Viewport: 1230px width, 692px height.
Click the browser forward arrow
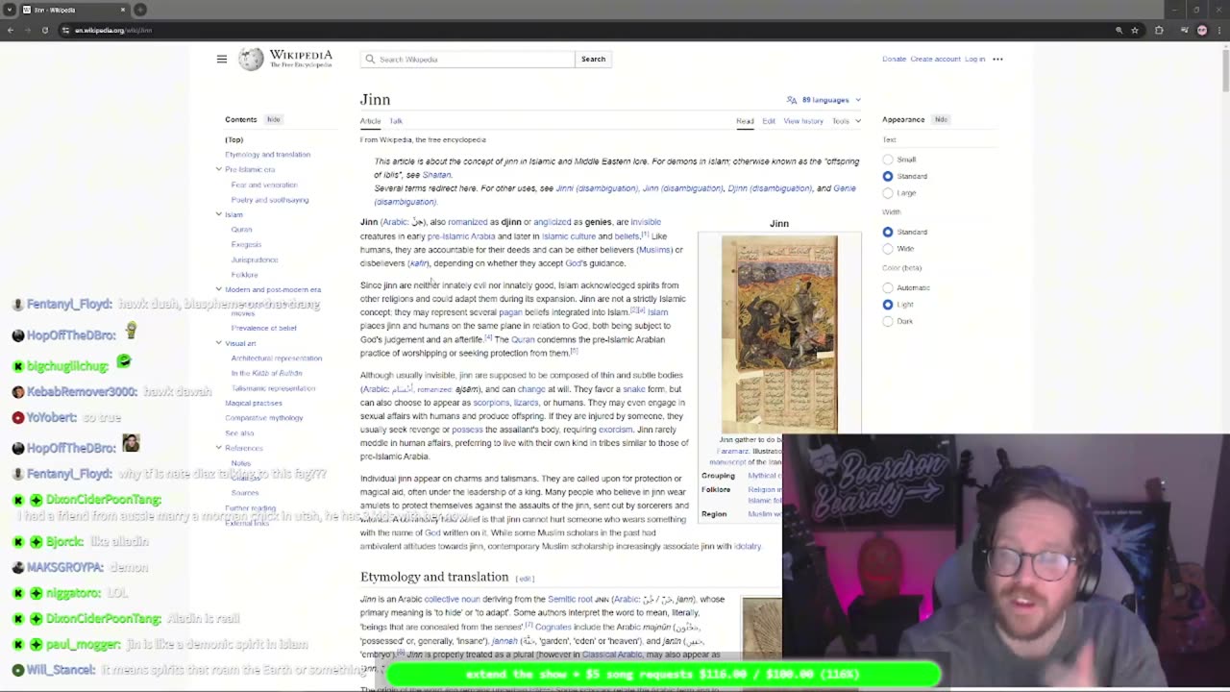pos(28,30)
